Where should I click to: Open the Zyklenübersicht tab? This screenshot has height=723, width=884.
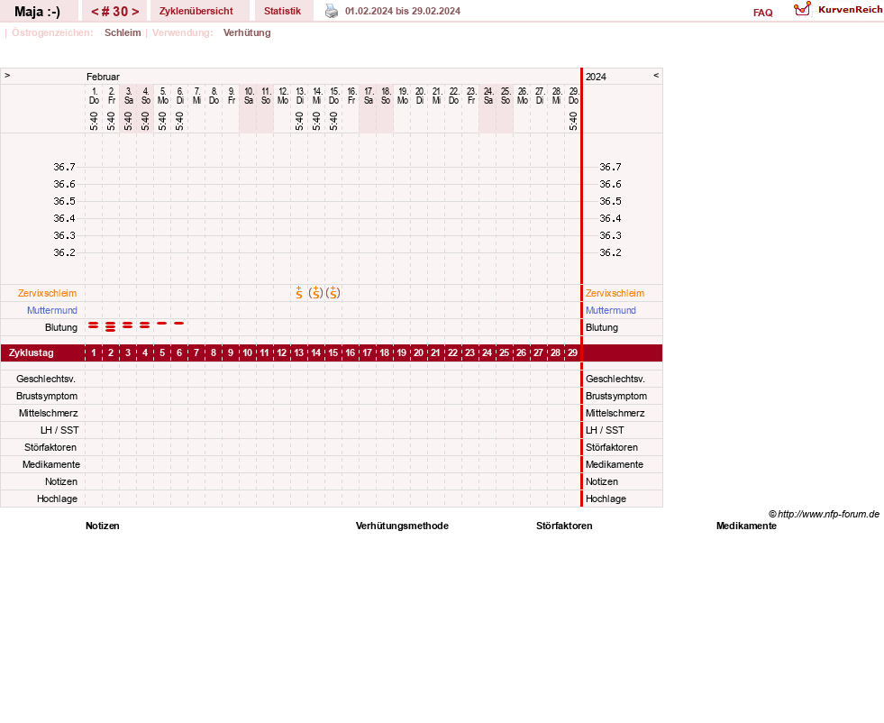click(x=196, y=12)
